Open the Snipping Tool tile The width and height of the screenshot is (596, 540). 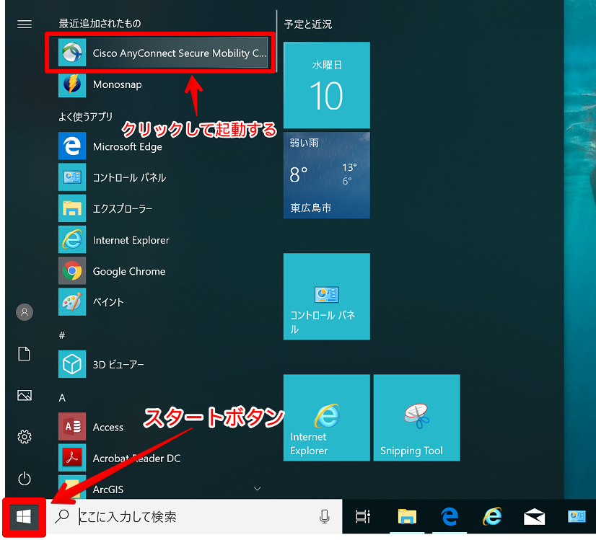tap(416, 417)
